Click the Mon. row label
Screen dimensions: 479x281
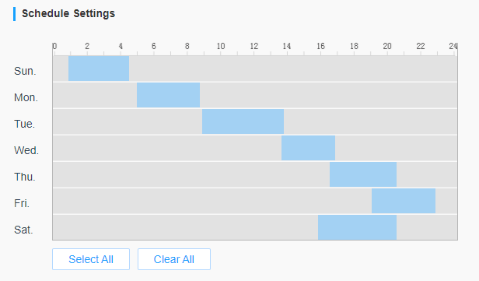coord(26,97)
